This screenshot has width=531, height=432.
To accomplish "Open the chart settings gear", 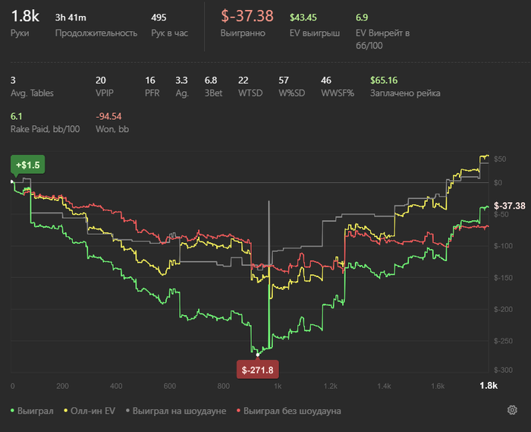I will [512, 411].
